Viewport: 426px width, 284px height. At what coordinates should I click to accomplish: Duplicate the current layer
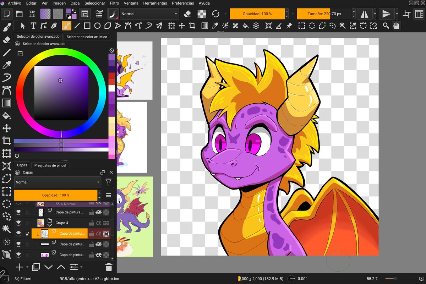point(36,267)
